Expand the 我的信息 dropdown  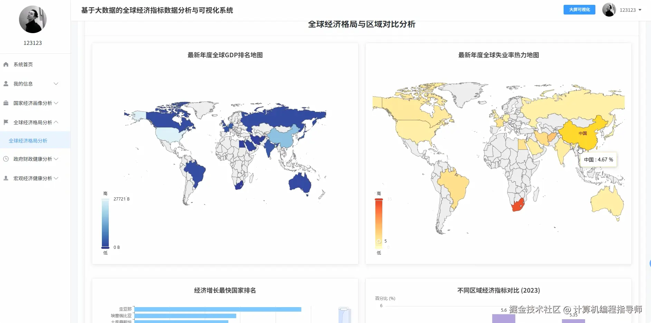[x=56, y=84]
